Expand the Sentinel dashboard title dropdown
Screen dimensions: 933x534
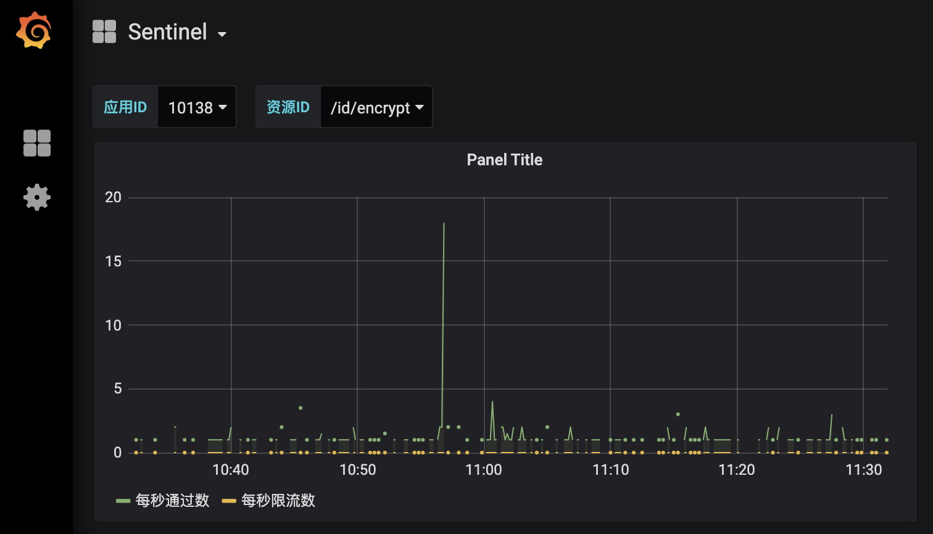223,34
